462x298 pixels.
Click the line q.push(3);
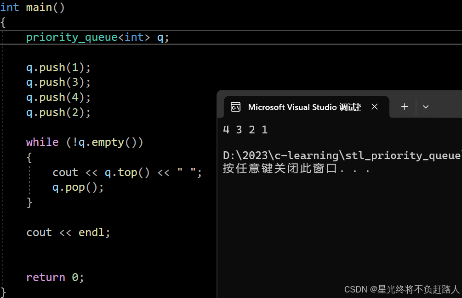point(58,83)
